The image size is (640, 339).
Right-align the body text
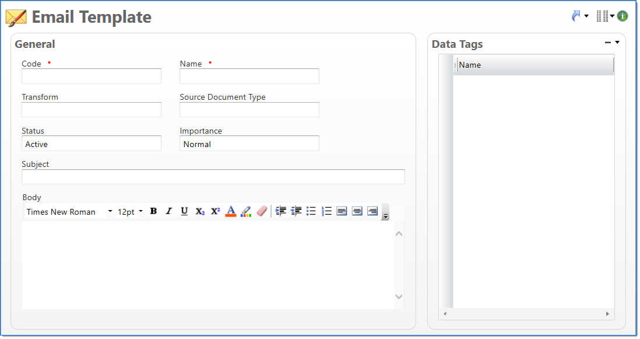[372, 211]
